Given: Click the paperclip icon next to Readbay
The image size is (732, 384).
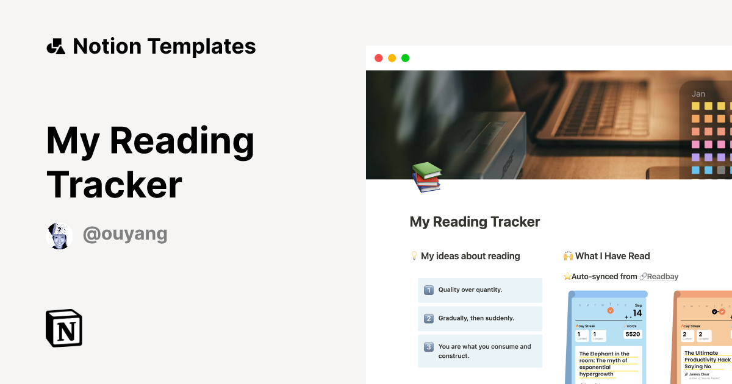Looking at the screenshot, I should coord(643,276).
